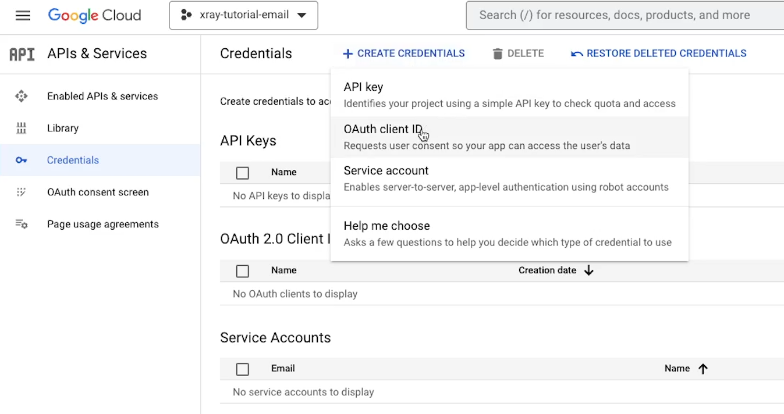Click 'No service accounts to display' text
784x414 pixels.
303,392
